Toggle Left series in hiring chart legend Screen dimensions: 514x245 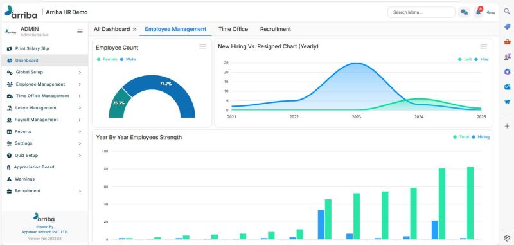pyautogui.click(x=465, y=59)
